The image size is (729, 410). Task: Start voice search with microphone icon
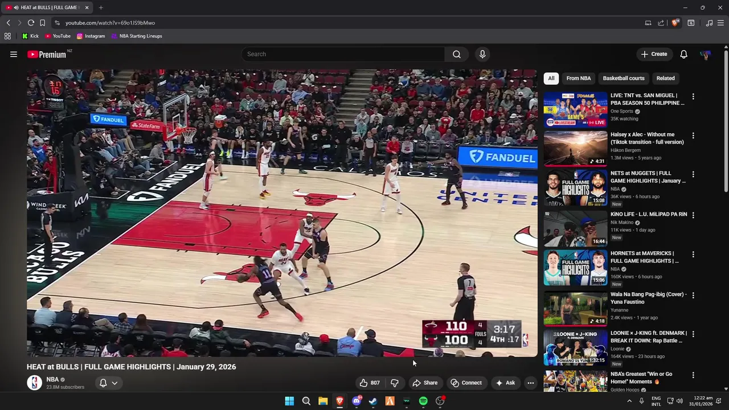pyautogui.click(x=482, y=54)
